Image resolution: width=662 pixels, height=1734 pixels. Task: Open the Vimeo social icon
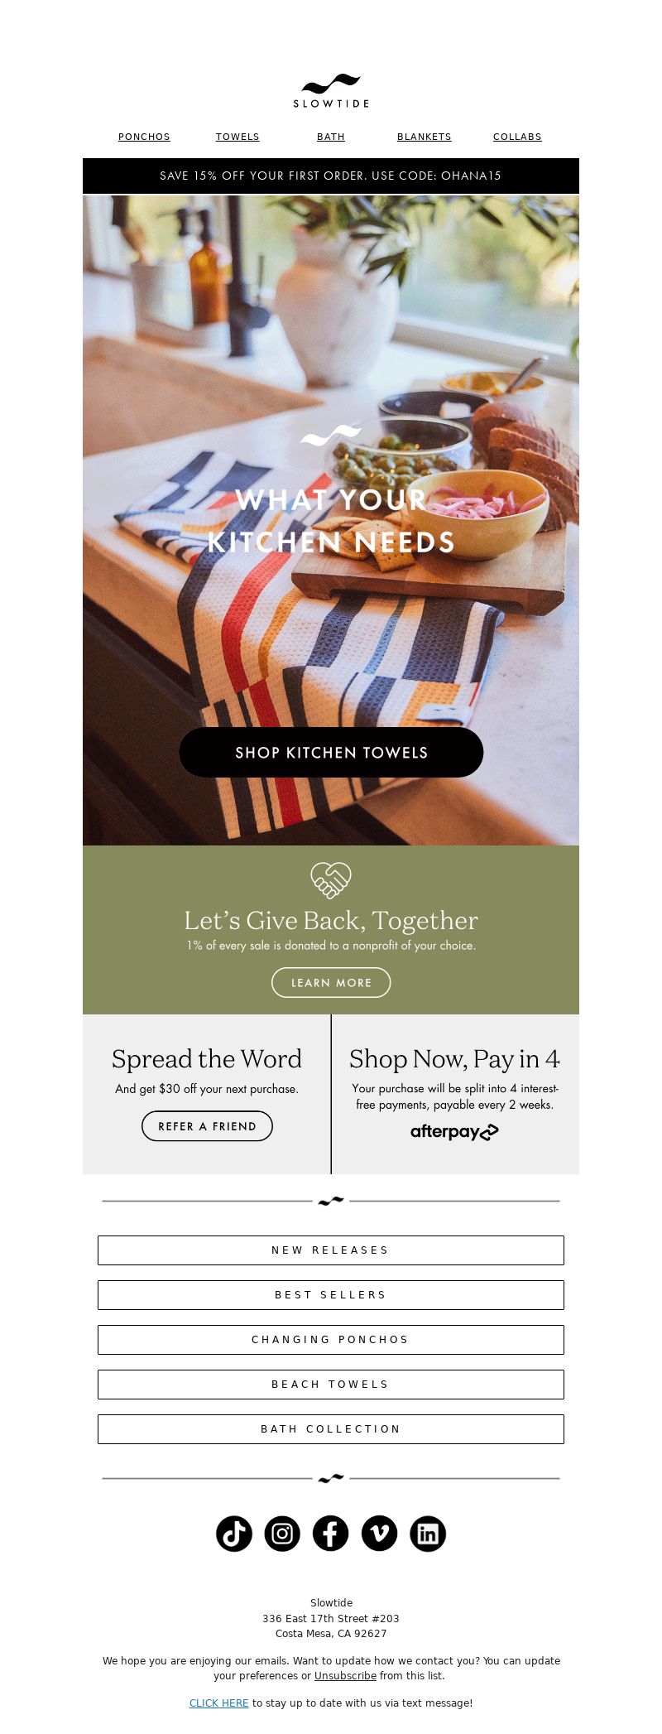[x=379, y=1534]
